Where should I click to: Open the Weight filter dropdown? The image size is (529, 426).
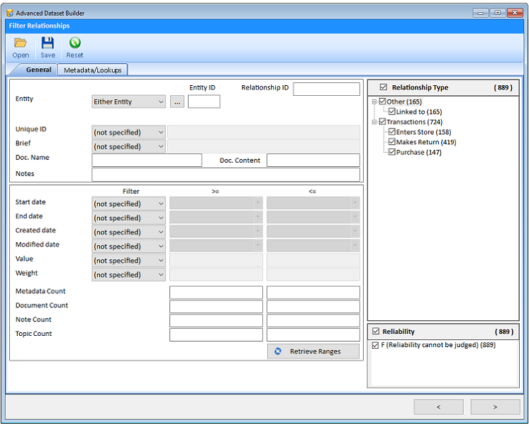[128, 275]
